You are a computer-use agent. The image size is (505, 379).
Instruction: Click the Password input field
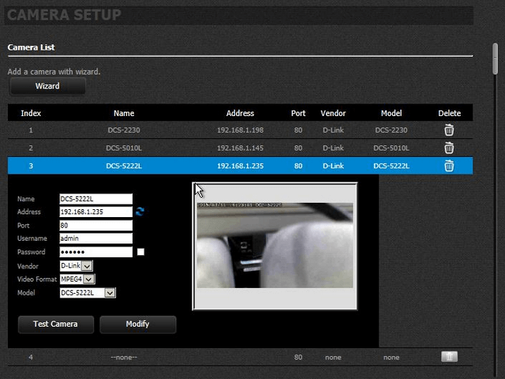click(96, 252)
